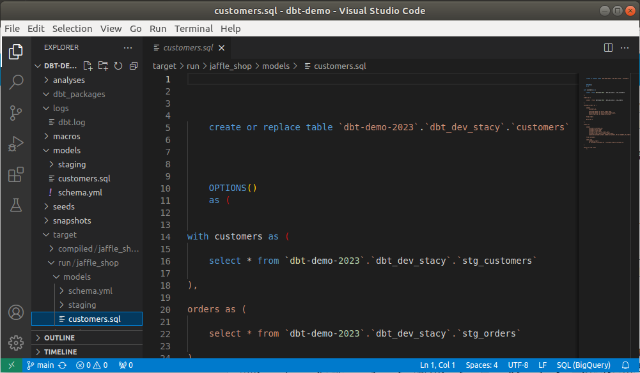
Task: Open the View menu
Action: 111,29
